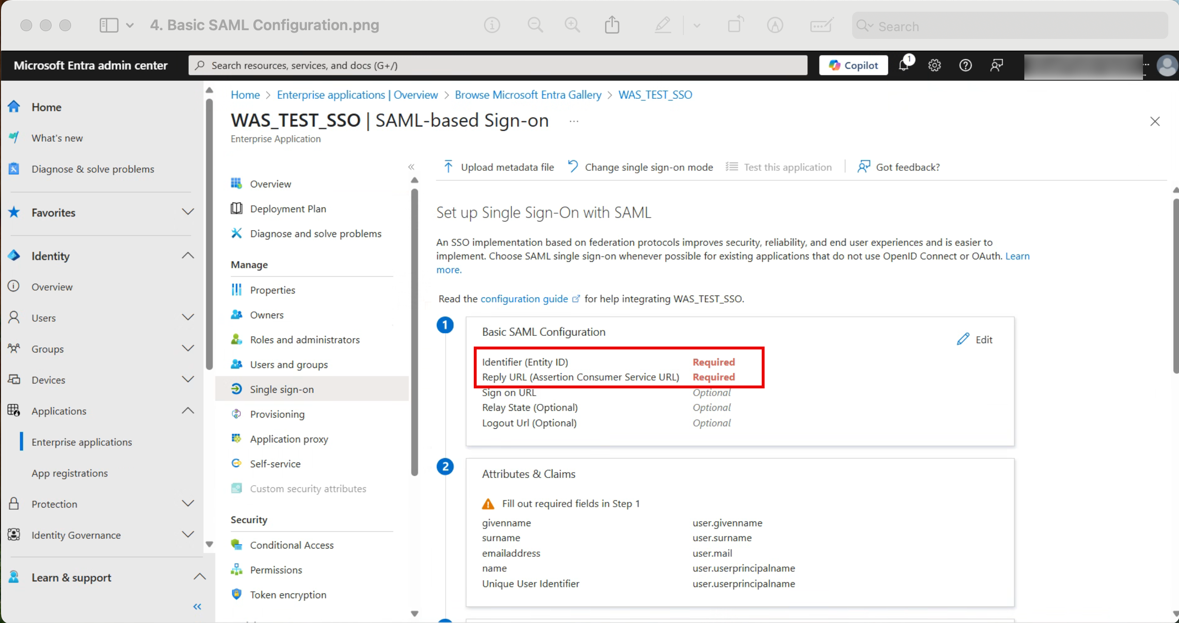Open the Copilot button
The image size is (1179, 623).
(x=853, y=65)
